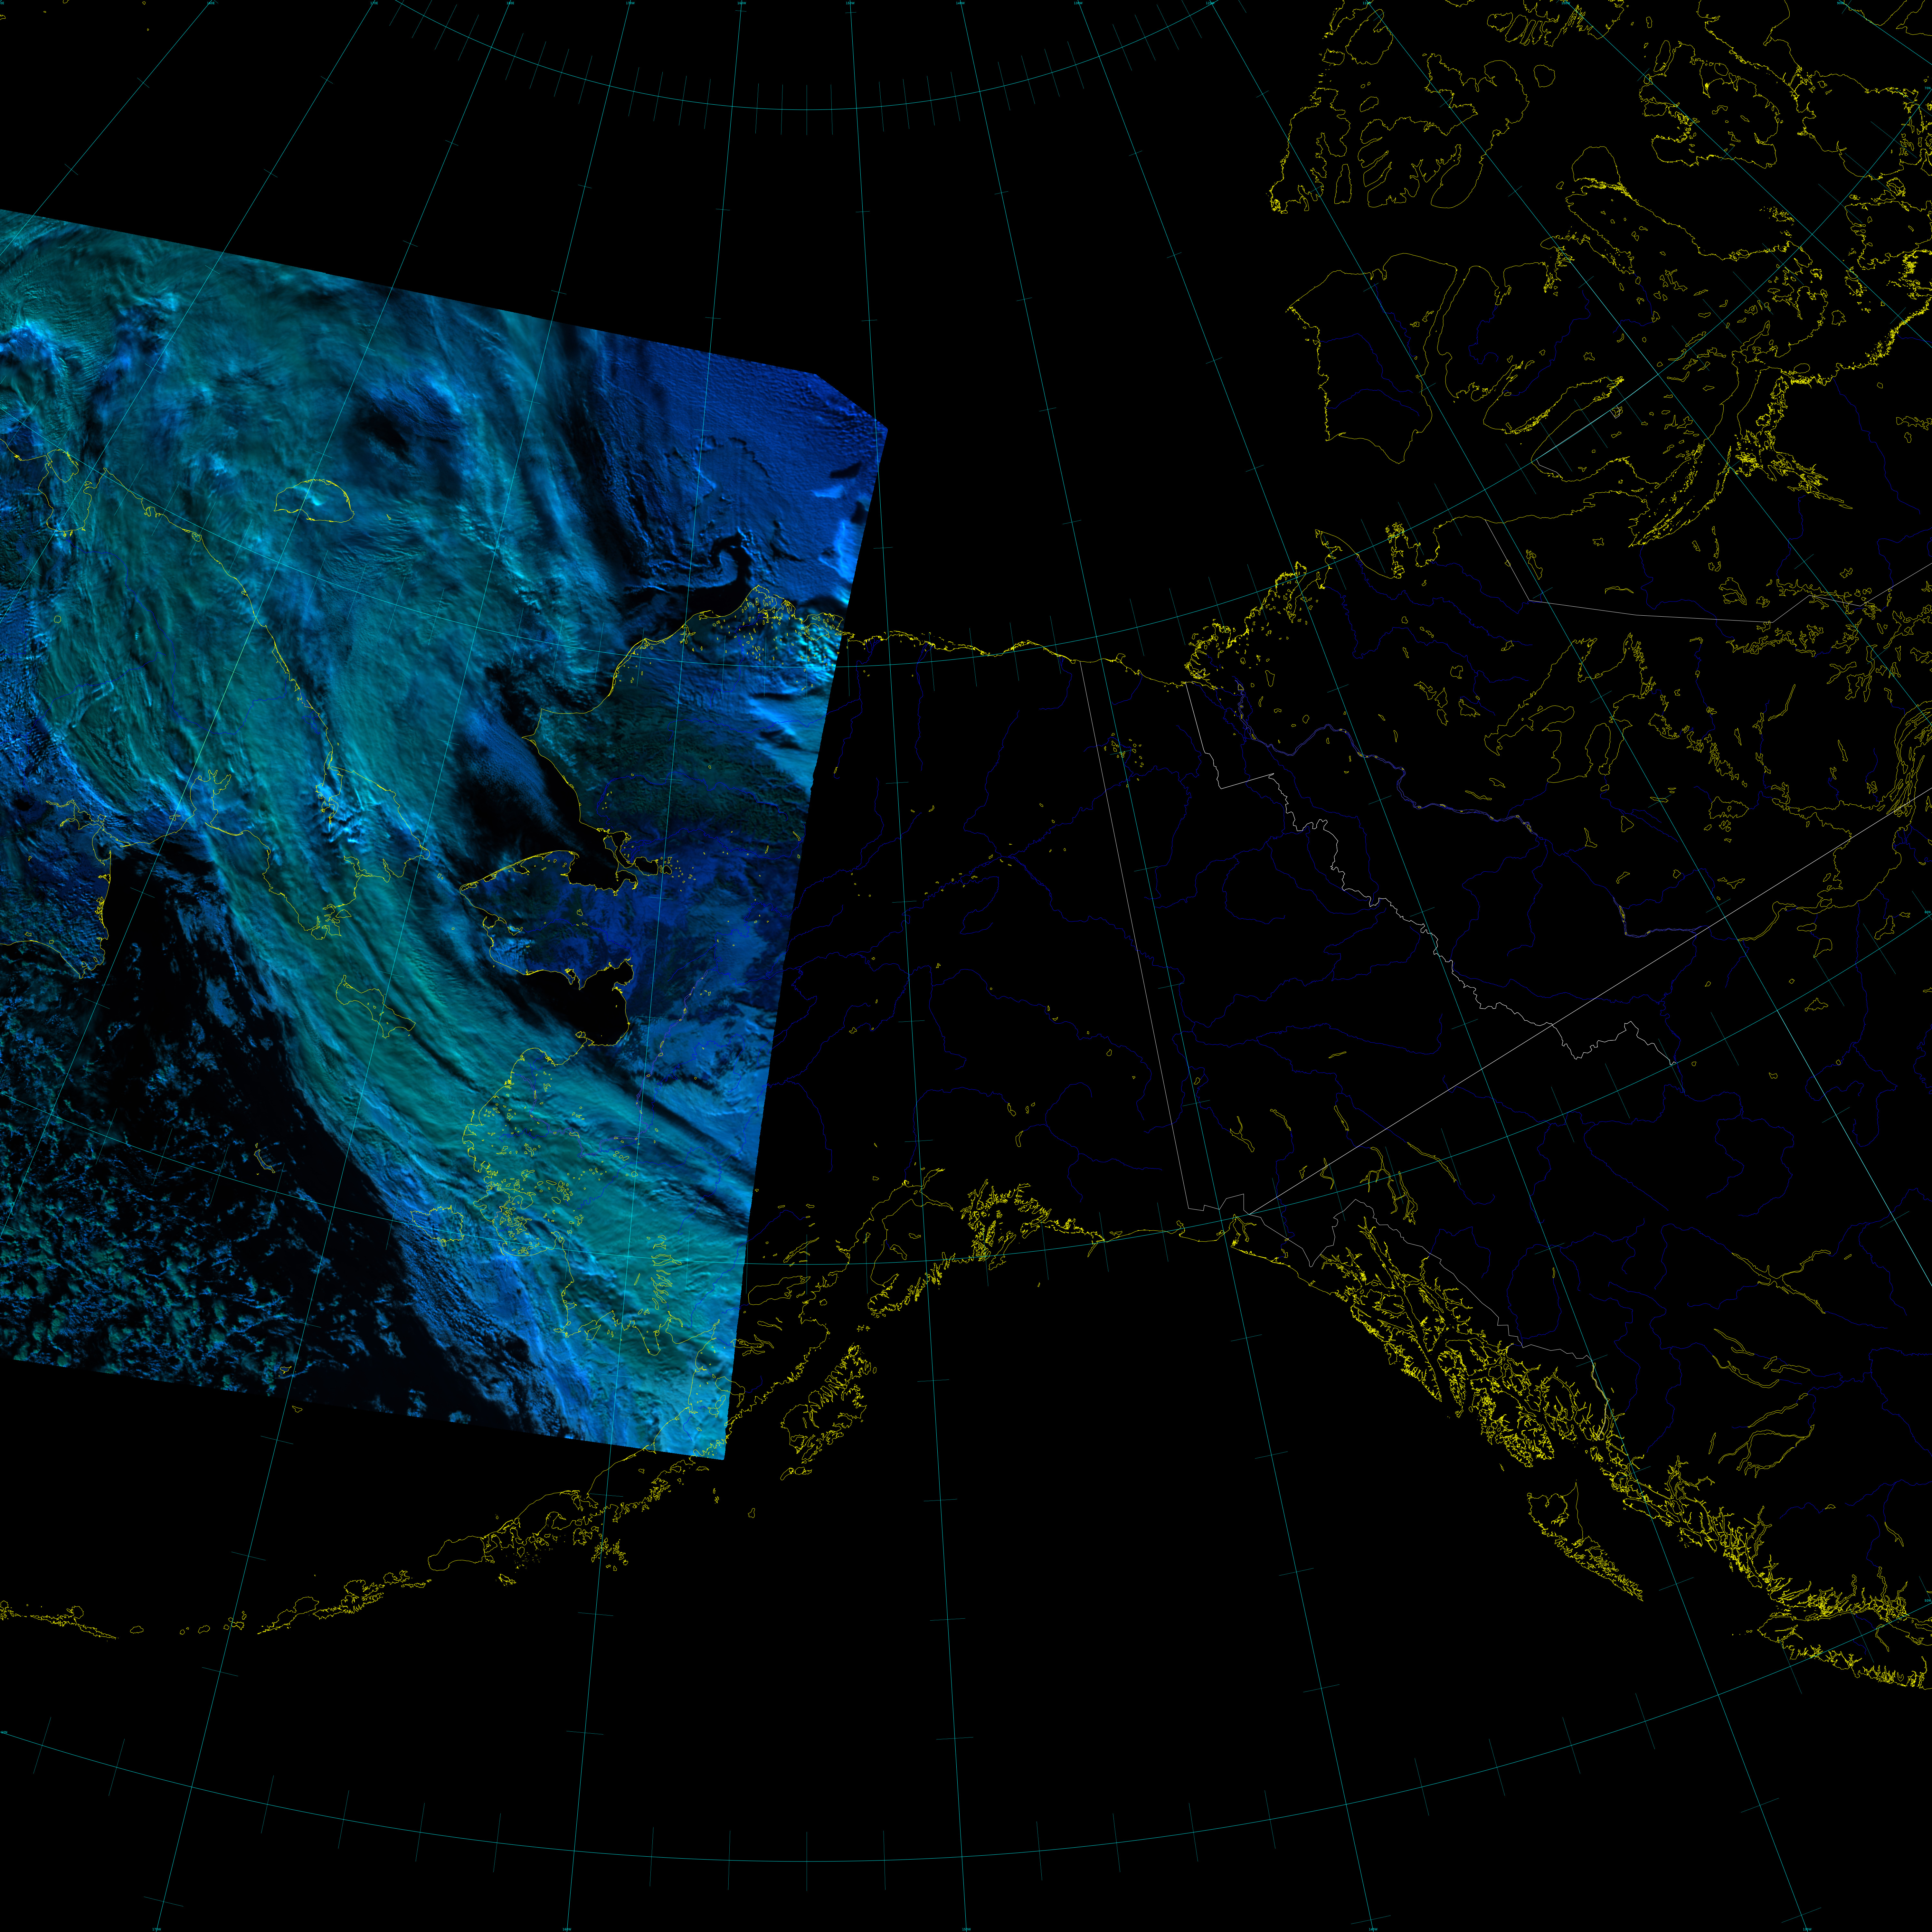Click the 170E longitude grid label

coord(374,3)
